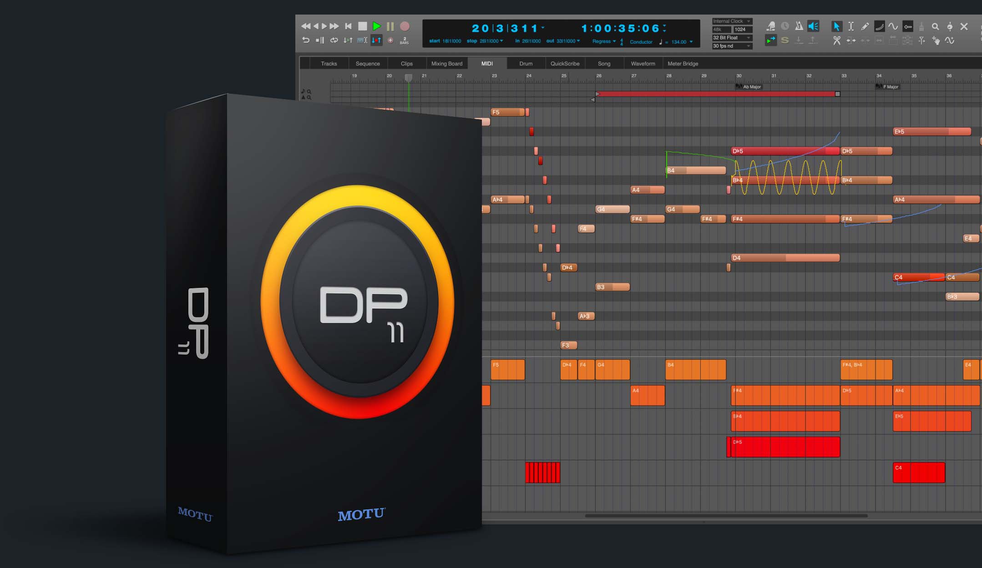This screenshot has height=568, width=982.
Task: Open the QuickScribe tab
Action: click(x=565, y=63)
